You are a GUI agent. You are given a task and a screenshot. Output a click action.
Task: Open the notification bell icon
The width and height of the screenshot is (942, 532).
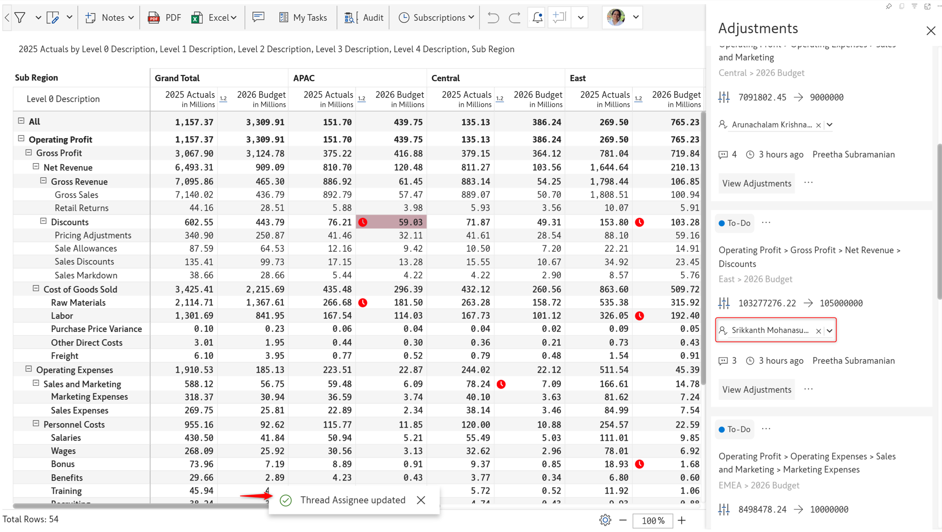(537, 18)
